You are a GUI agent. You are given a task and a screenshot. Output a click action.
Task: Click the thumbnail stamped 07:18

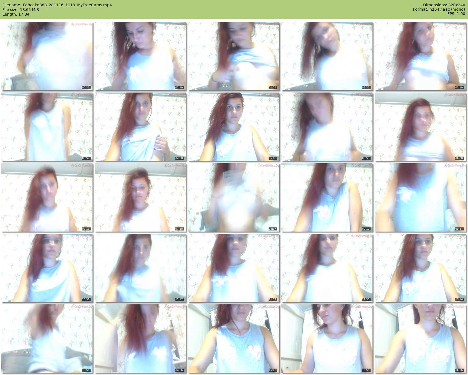pyautogui.click(x=47, y=197)
